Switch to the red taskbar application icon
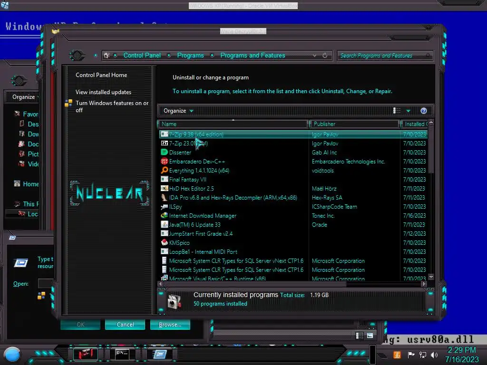This screenshot has width=487, height=365. pyautogui.click(x=86, y=354)
